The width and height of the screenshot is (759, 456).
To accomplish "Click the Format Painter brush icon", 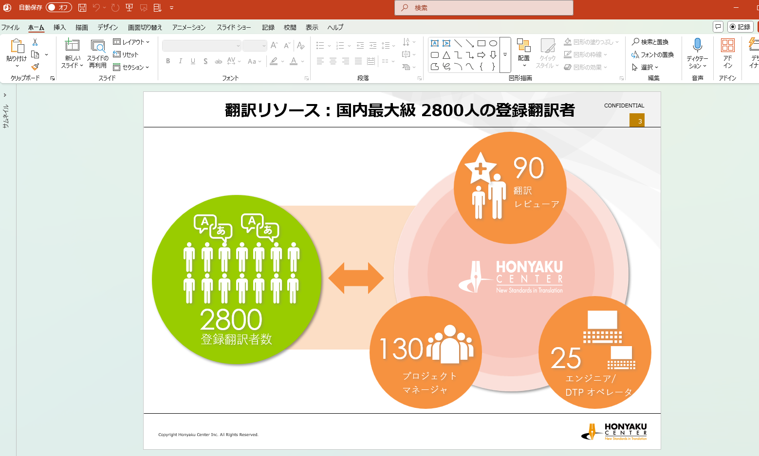I will tap(35, 67).
